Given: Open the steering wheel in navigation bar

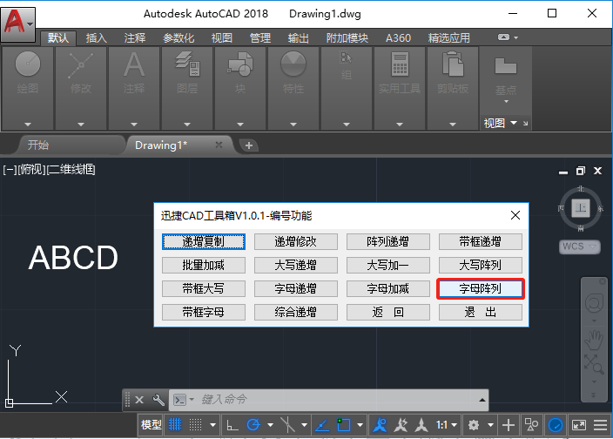Looking at the screenshot, I should (594, 303).
